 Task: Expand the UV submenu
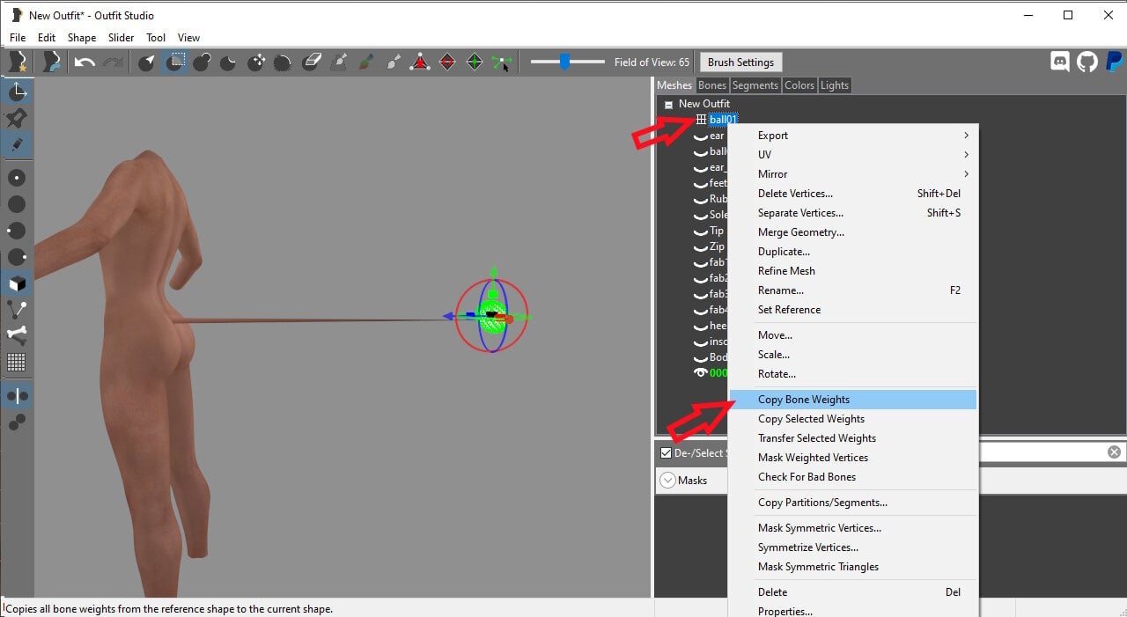(x=852, y=155)
